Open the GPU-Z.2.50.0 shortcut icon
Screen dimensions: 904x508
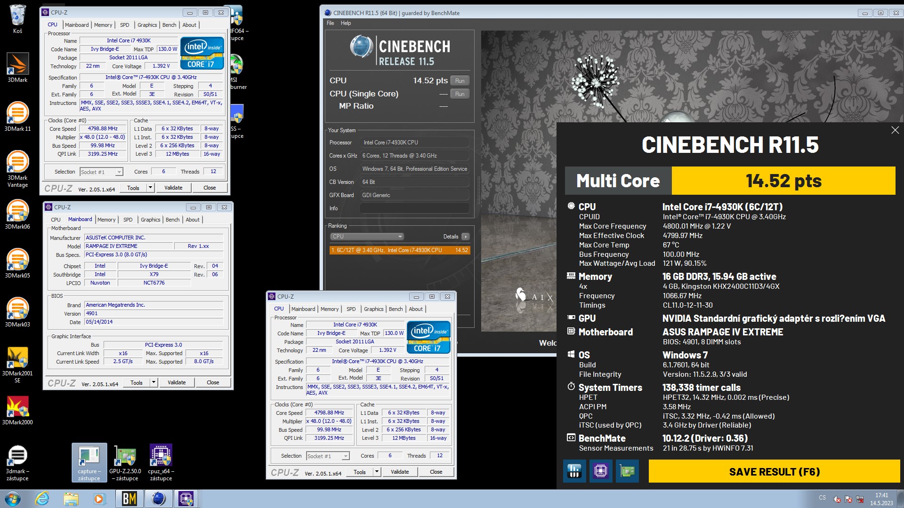(x=125, y=463)
